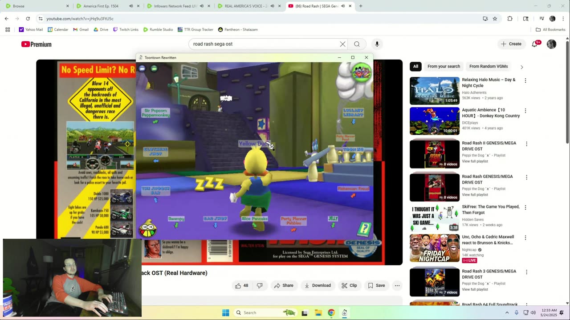Open the blue SpeedChat button in Toontown

[x=142, y=68]
